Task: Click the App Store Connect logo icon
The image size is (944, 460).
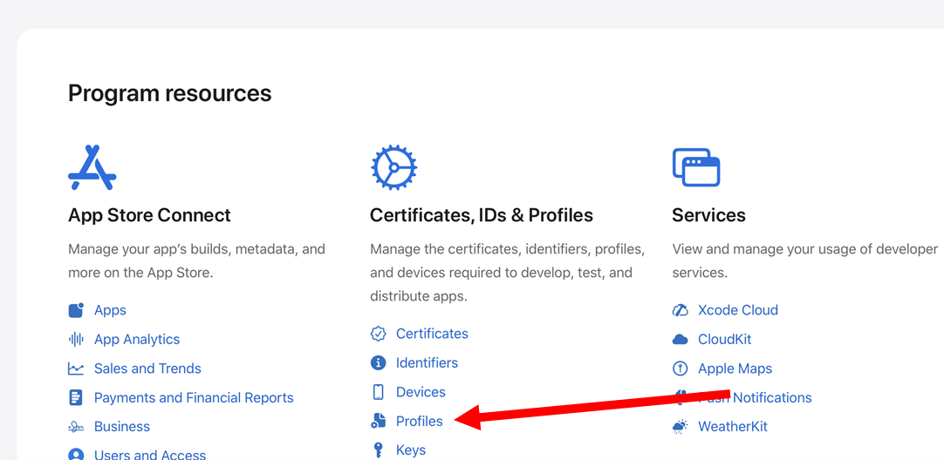Action: point(92,168)
